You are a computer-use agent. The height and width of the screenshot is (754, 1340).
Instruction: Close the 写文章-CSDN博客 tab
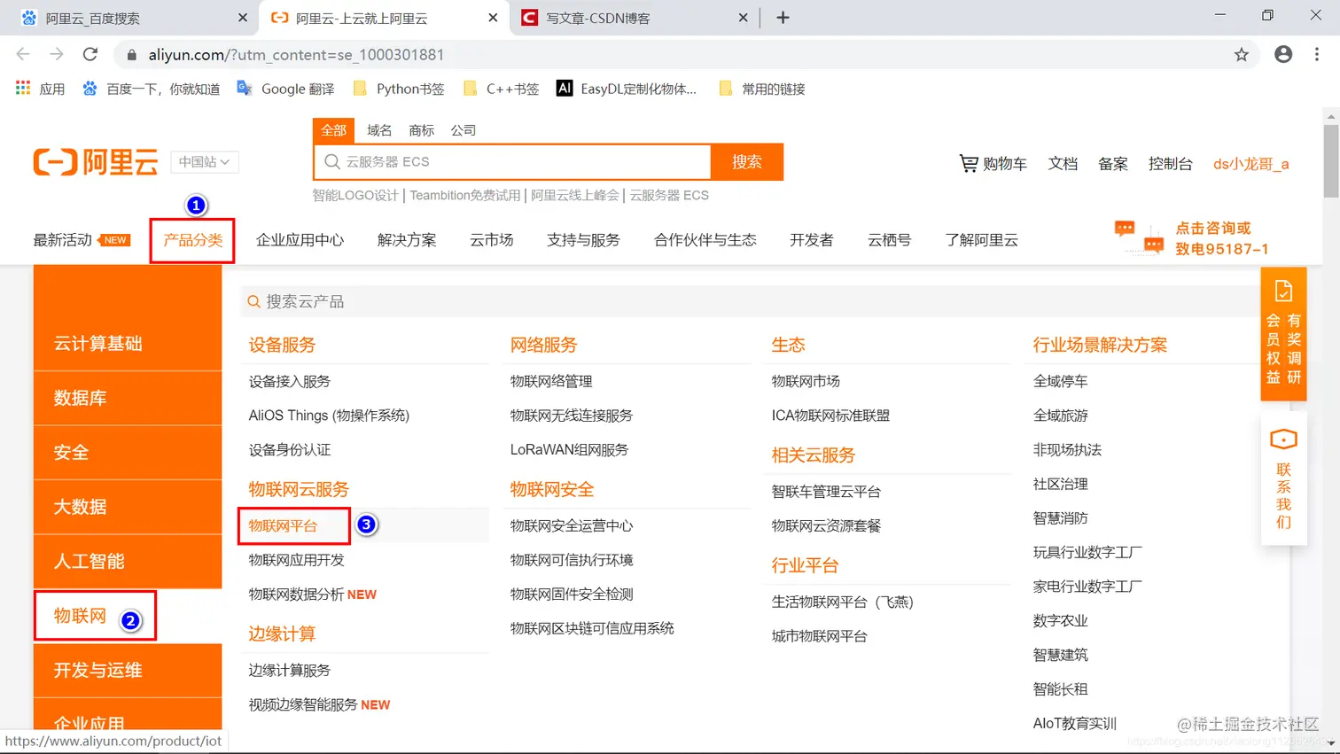click(743, 18)
